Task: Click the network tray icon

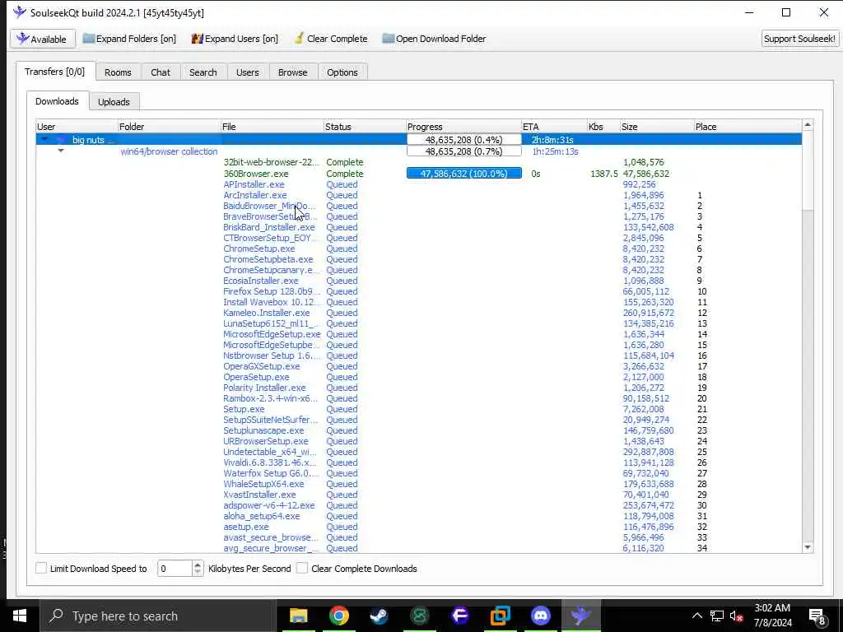Action: [717, 616]
